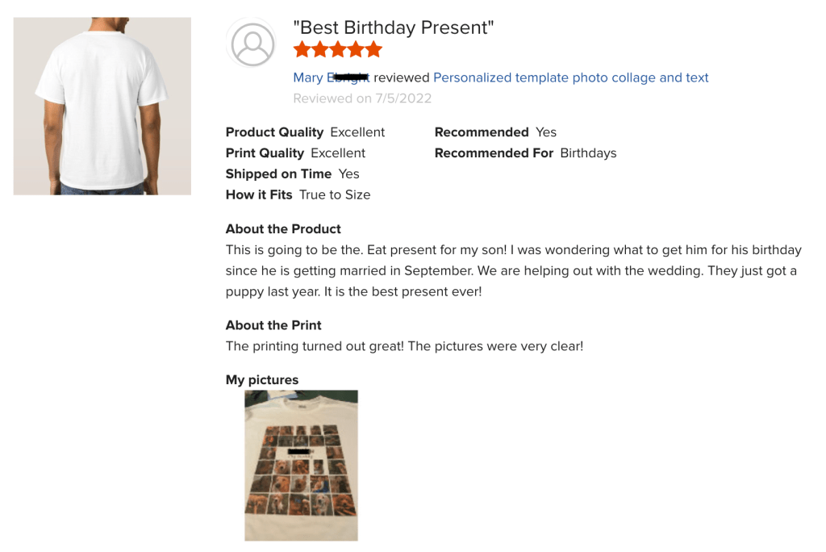Viewport: 826px width, 552px height.
Task: Click the Shipped on Time label
Action: tap(278, 174)
